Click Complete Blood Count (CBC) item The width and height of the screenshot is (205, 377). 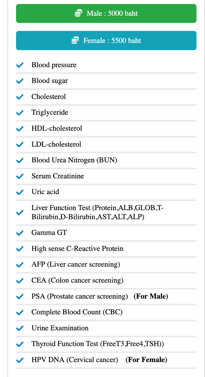click(x=77, y=312)
